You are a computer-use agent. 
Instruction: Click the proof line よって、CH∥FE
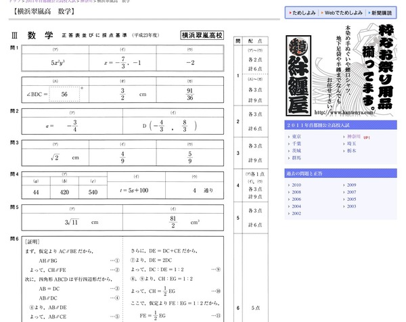tap(48, 270)
